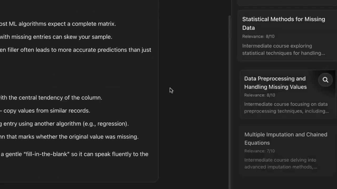Click the line about missing entries skewing your sample
The height and width of the screenshot is (189, 337).
[56, 37]
